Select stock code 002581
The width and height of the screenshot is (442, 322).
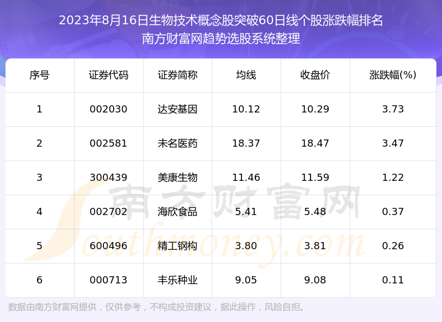point(108,143)
